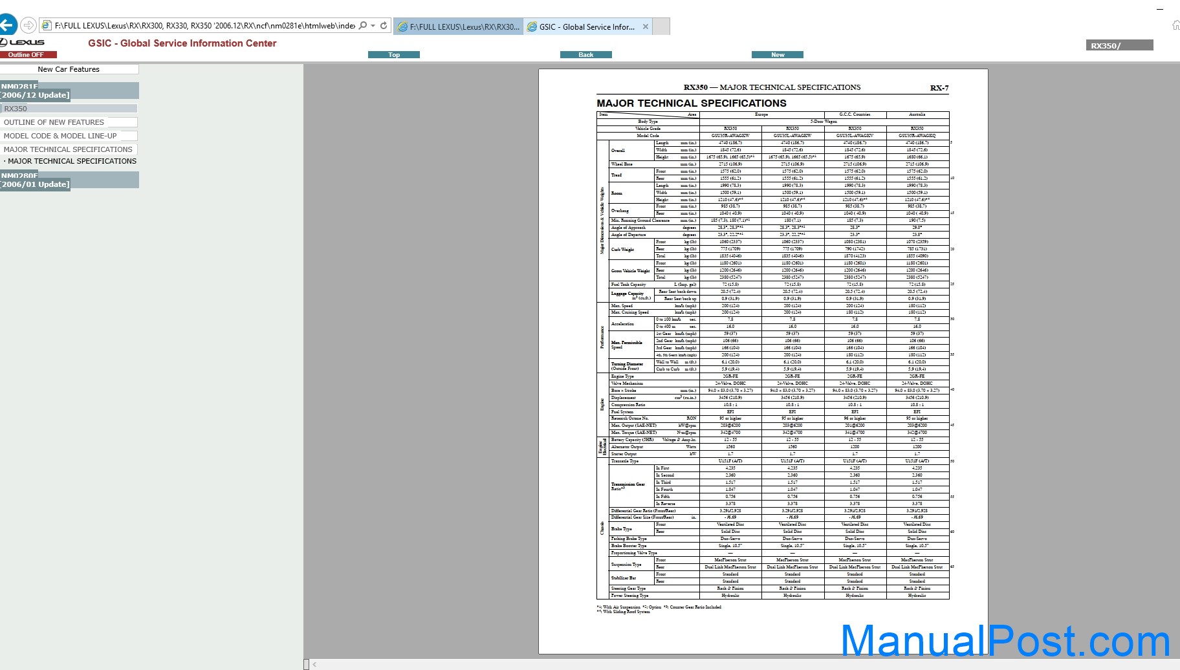
Task: Select the RX350 tree item
Action: 69,109
